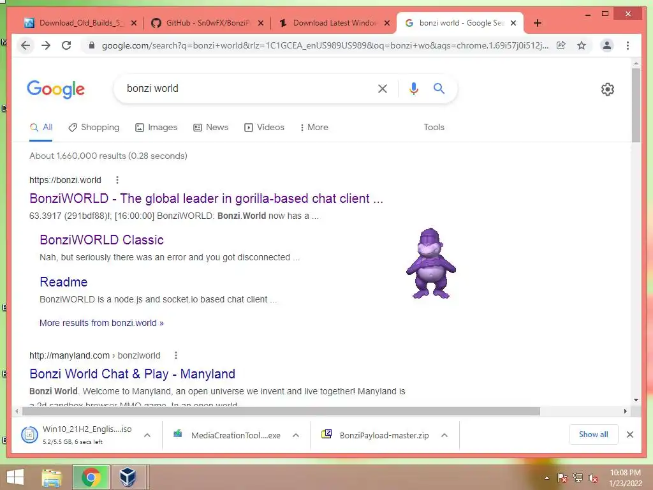The width and height of the screenshot is (653, 490).
Task: Click Show all downloads button
Action: tap(594, 434)
